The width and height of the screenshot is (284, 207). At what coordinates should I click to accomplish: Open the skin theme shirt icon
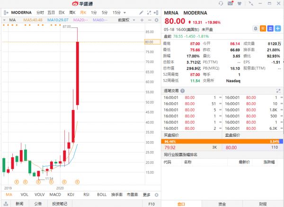tap(240, 4)
